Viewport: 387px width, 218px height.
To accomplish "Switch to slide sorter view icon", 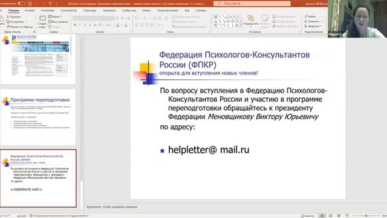I will 331,216.
